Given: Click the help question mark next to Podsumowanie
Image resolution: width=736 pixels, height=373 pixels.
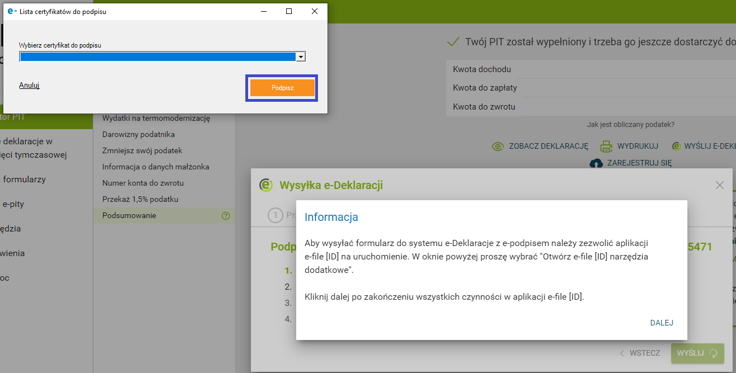Looking at the screenshot, I should click(x=226, y=216).
